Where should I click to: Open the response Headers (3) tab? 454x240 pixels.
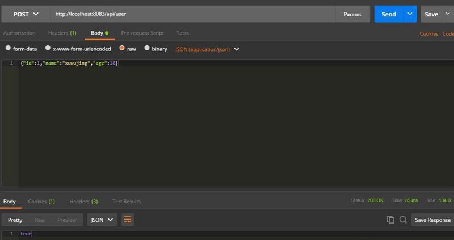click(x=83, y=202)
